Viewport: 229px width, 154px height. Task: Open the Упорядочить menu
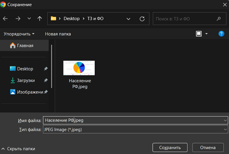point(19,34)
